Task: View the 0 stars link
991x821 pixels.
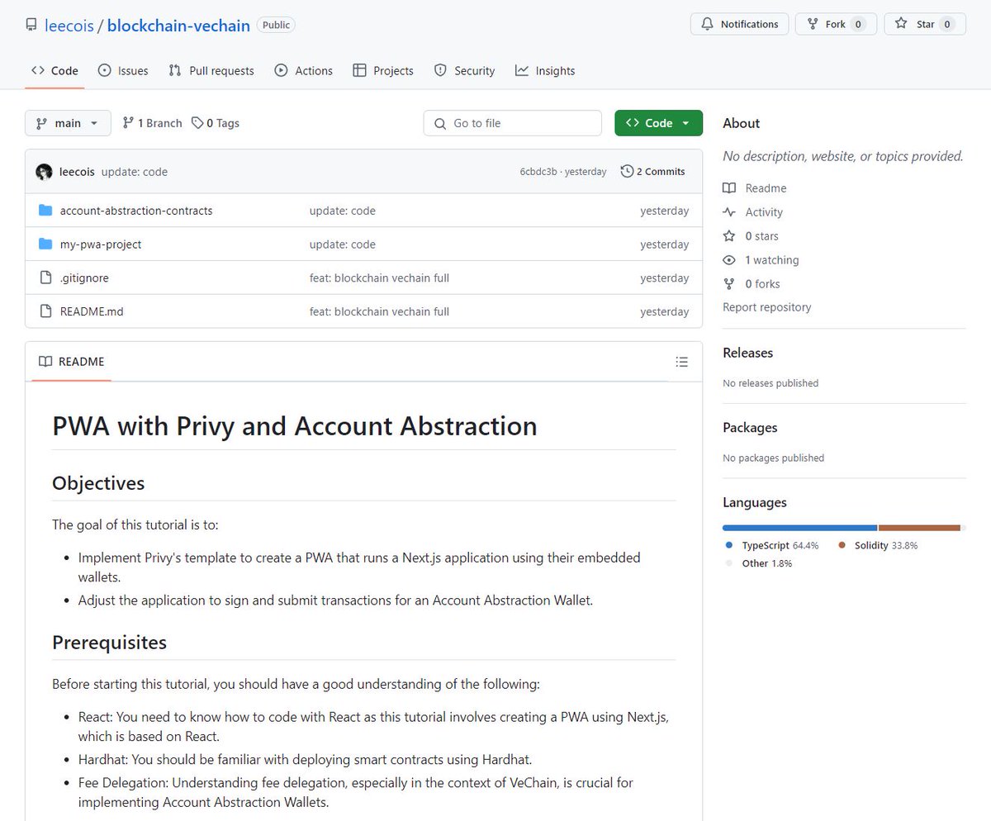Action: [x=751, y=236]
